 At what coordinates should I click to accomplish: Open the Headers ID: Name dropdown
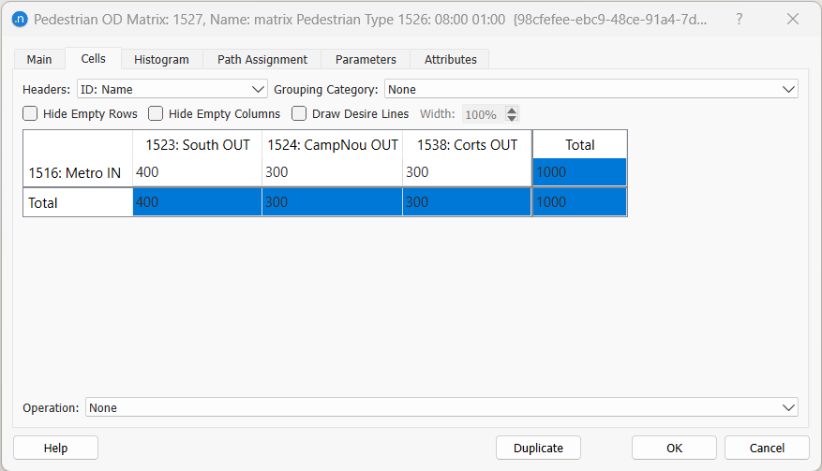tap(172, 90)
